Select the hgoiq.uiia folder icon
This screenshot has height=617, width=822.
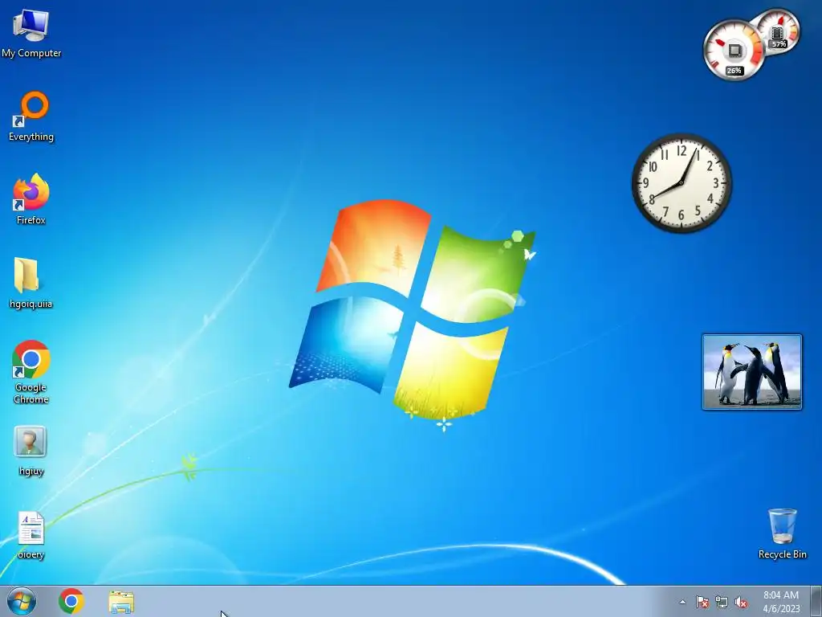31,284
